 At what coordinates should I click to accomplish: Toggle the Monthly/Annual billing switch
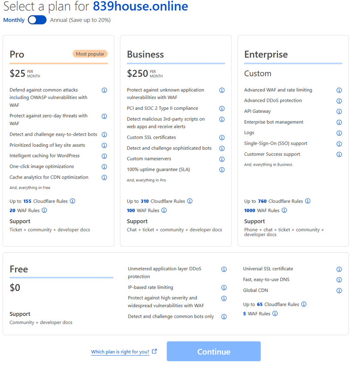[37, 20]
